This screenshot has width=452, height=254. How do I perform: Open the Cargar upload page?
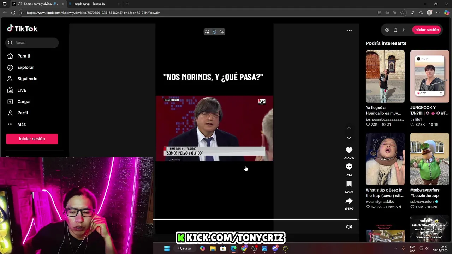[19, 102]
